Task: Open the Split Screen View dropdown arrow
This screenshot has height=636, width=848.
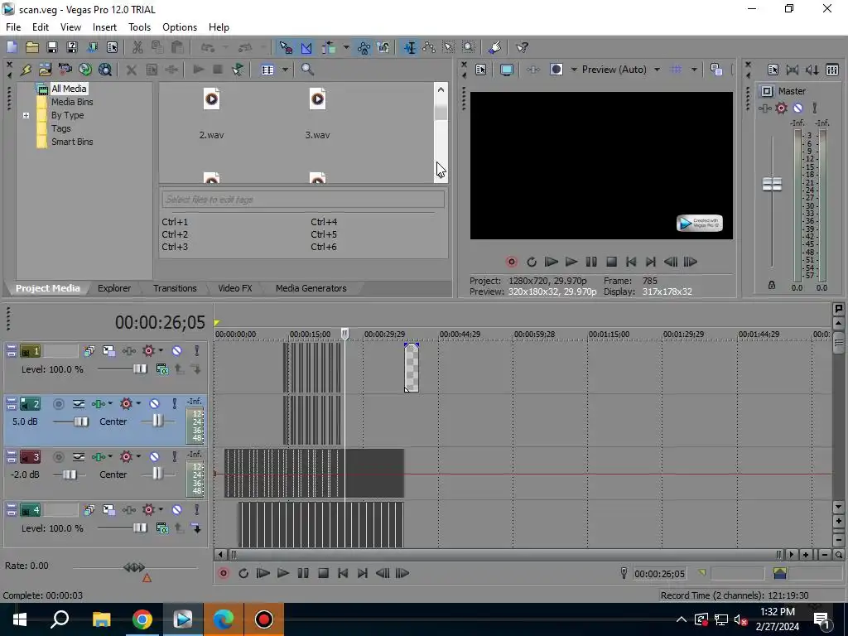Action: (574, 70)
